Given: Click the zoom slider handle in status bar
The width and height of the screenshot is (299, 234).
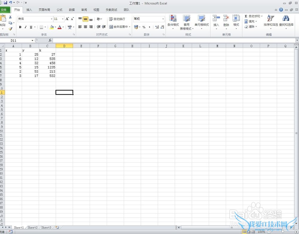Looking at the screenshot, I should (x=283, y=232).
